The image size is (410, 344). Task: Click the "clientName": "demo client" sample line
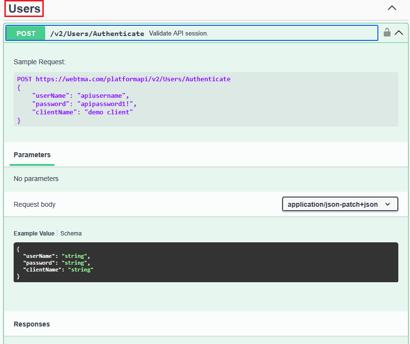click(x=82, y=112)
